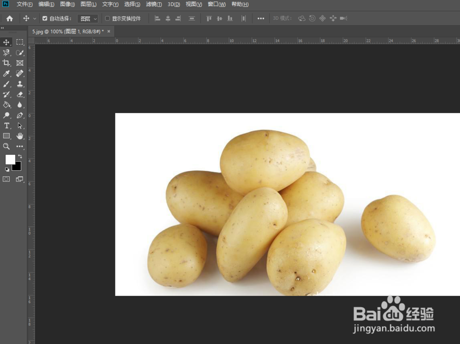Select the Dodge tool
The height and width of the screenshot is (344, 460).
(6, 115)
